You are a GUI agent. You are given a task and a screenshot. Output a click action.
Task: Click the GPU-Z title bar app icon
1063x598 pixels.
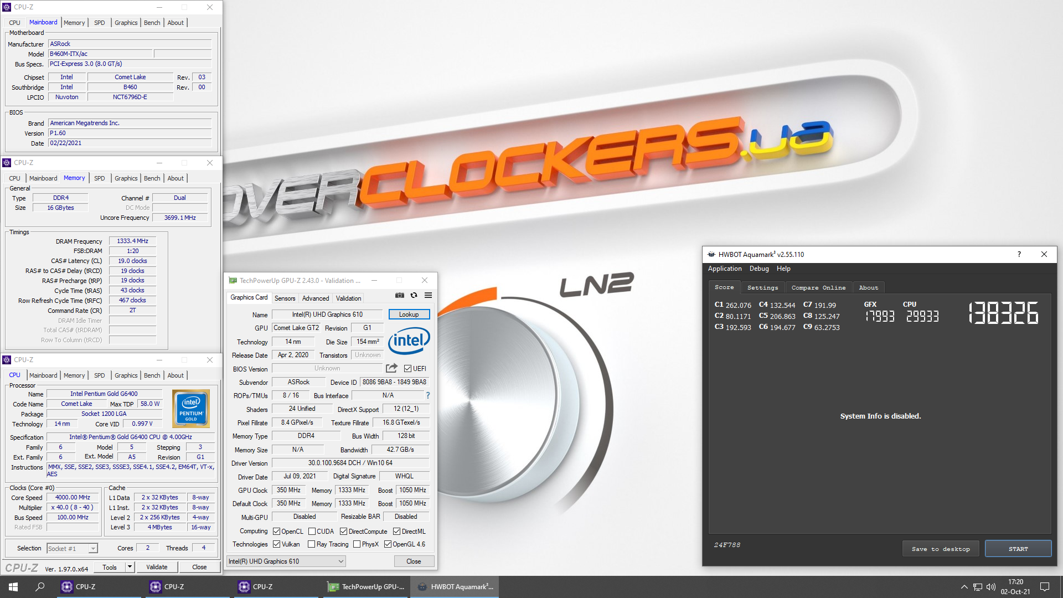point(233,281)
